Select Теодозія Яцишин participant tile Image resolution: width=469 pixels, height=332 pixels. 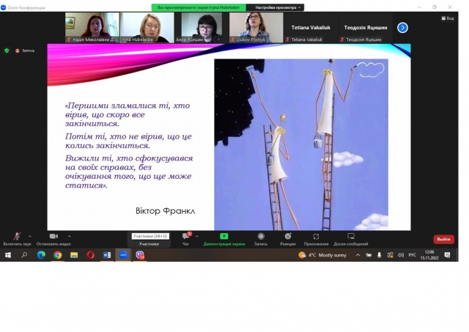click(x=366, y=28)
